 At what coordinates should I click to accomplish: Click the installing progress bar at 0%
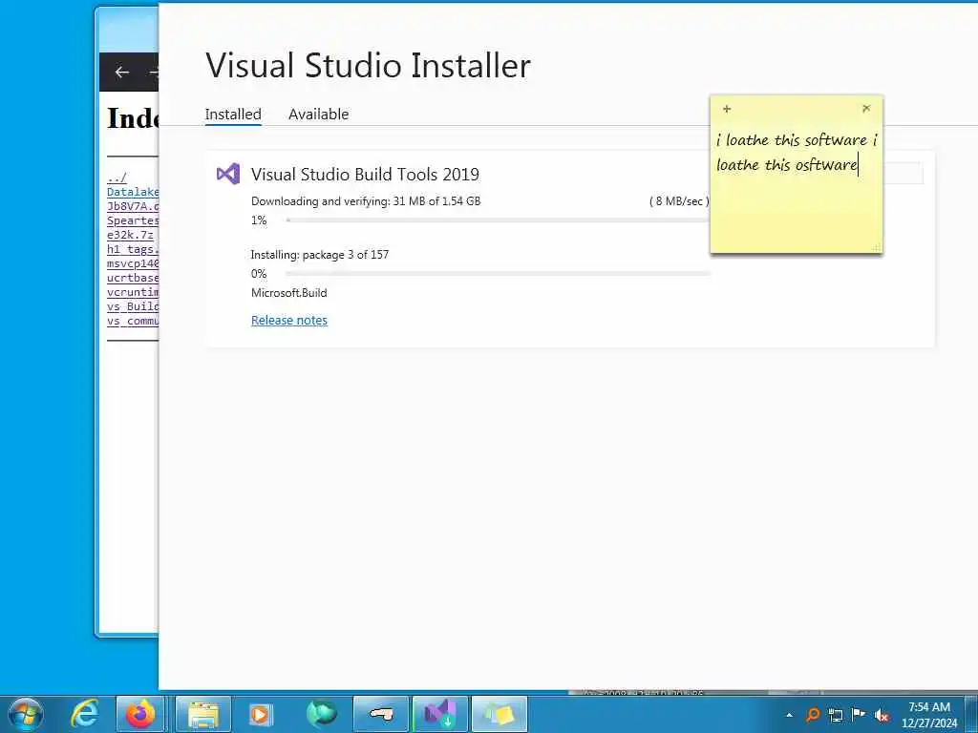[x=497, y=274]
